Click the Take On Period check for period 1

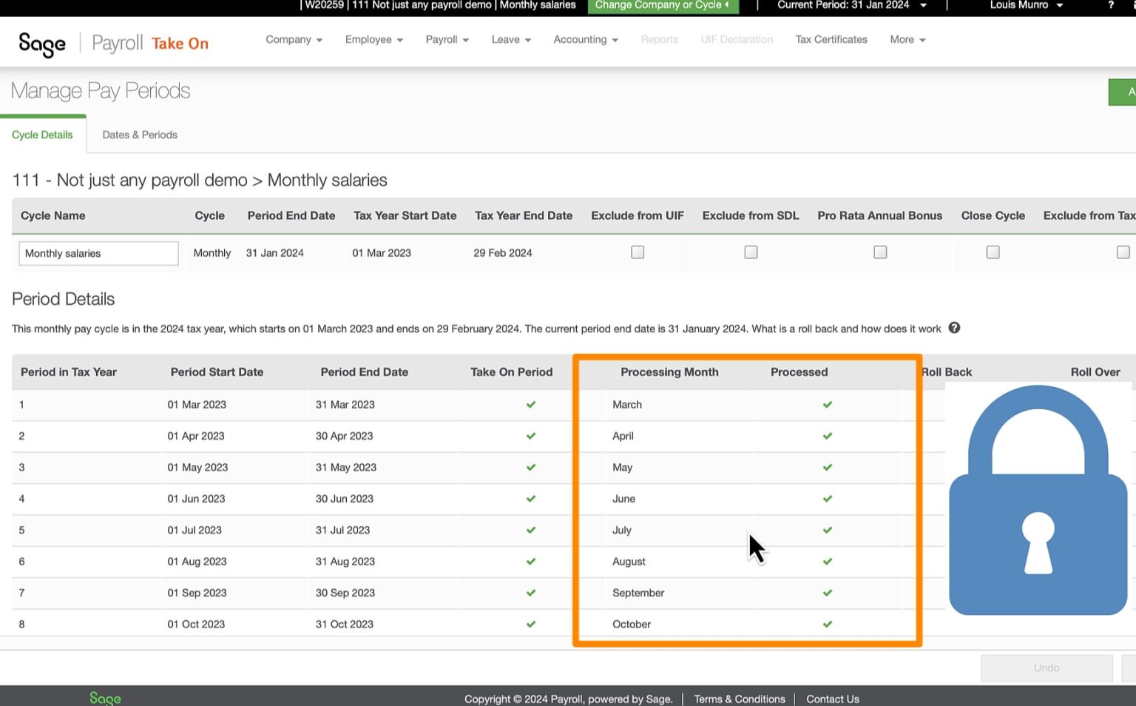[530, 405]
